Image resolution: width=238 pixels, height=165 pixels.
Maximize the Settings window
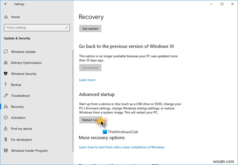click(222, 4)
